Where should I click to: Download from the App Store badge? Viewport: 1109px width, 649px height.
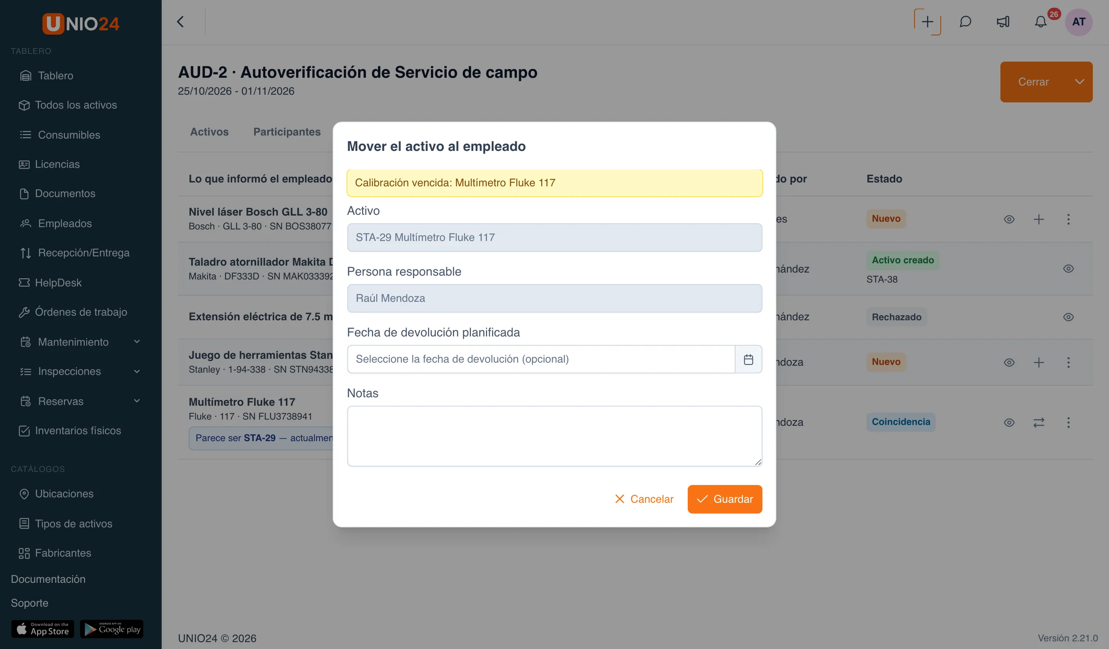(43, 629)
